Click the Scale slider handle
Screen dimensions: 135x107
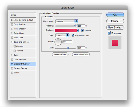(x=68, y=48)
